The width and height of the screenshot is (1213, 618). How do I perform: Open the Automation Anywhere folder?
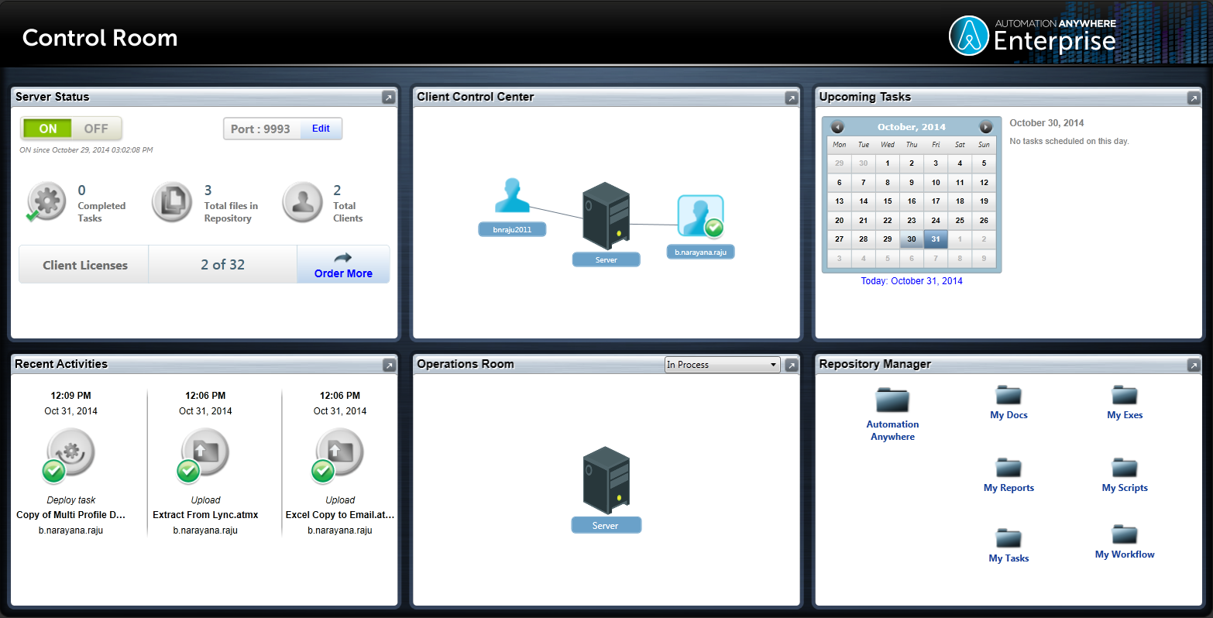(x=892, y=399)
